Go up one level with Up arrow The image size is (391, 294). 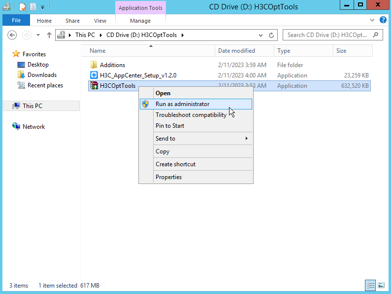[x=49, y=35]
